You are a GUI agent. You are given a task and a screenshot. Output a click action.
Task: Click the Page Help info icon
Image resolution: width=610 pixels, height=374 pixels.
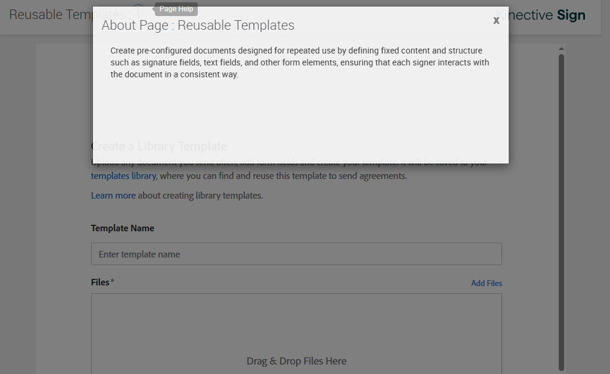(x=138, y=10)
